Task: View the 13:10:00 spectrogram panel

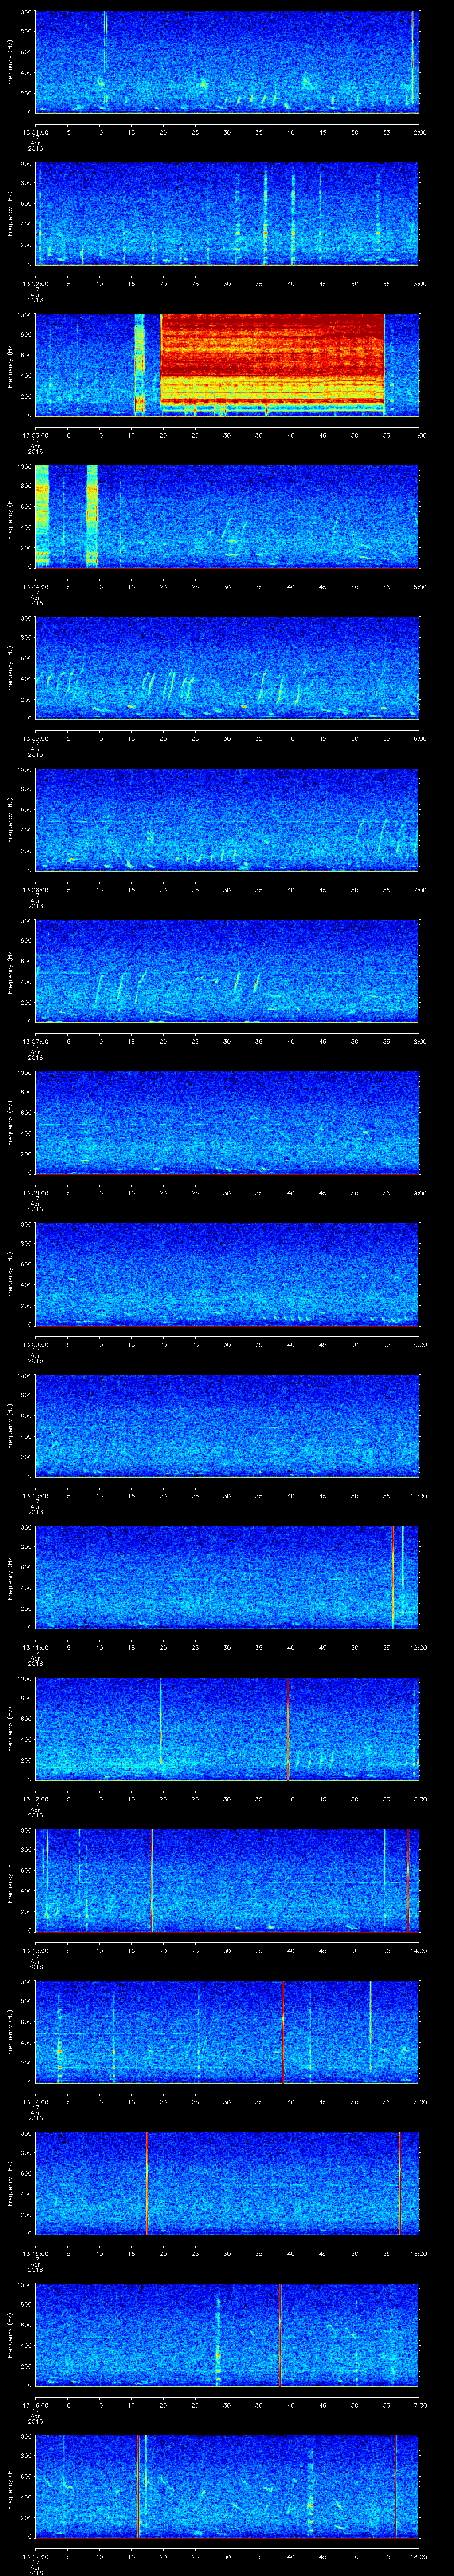Action: [x=227, y=1426]
